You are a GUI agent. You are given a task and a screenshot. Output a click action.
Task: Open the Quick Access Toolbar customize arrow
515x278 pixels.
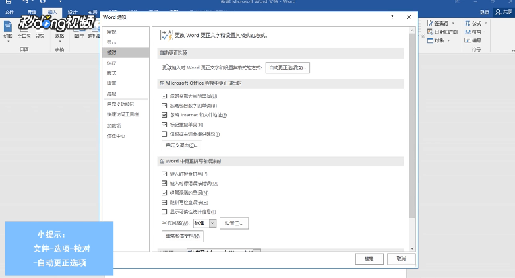pyautogui.click(x=61, y=1)
